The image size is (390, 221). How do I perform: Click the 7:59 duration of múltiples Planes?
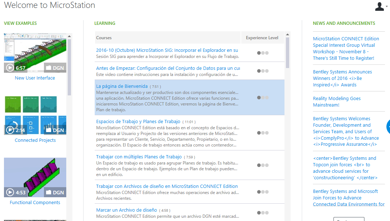tap(189, 157)
